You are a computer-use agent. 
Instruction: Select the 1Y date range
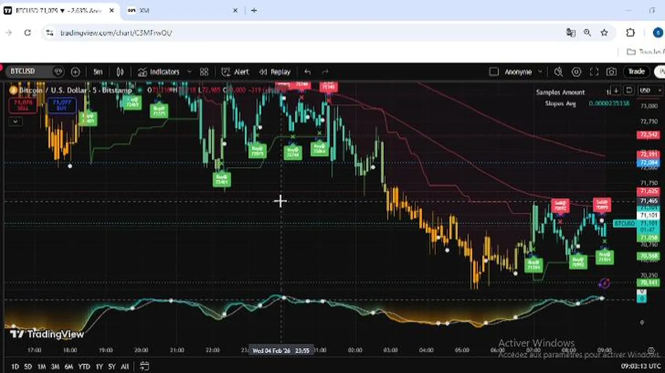[99, 367]
